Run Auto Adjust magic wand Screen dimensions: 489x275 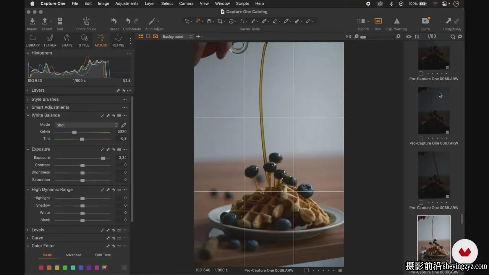[x=152, y=21]
